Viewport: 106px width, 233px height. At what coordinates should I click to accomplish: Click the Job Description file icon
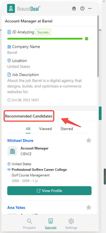pyautogui.click(x=9, y=75)
